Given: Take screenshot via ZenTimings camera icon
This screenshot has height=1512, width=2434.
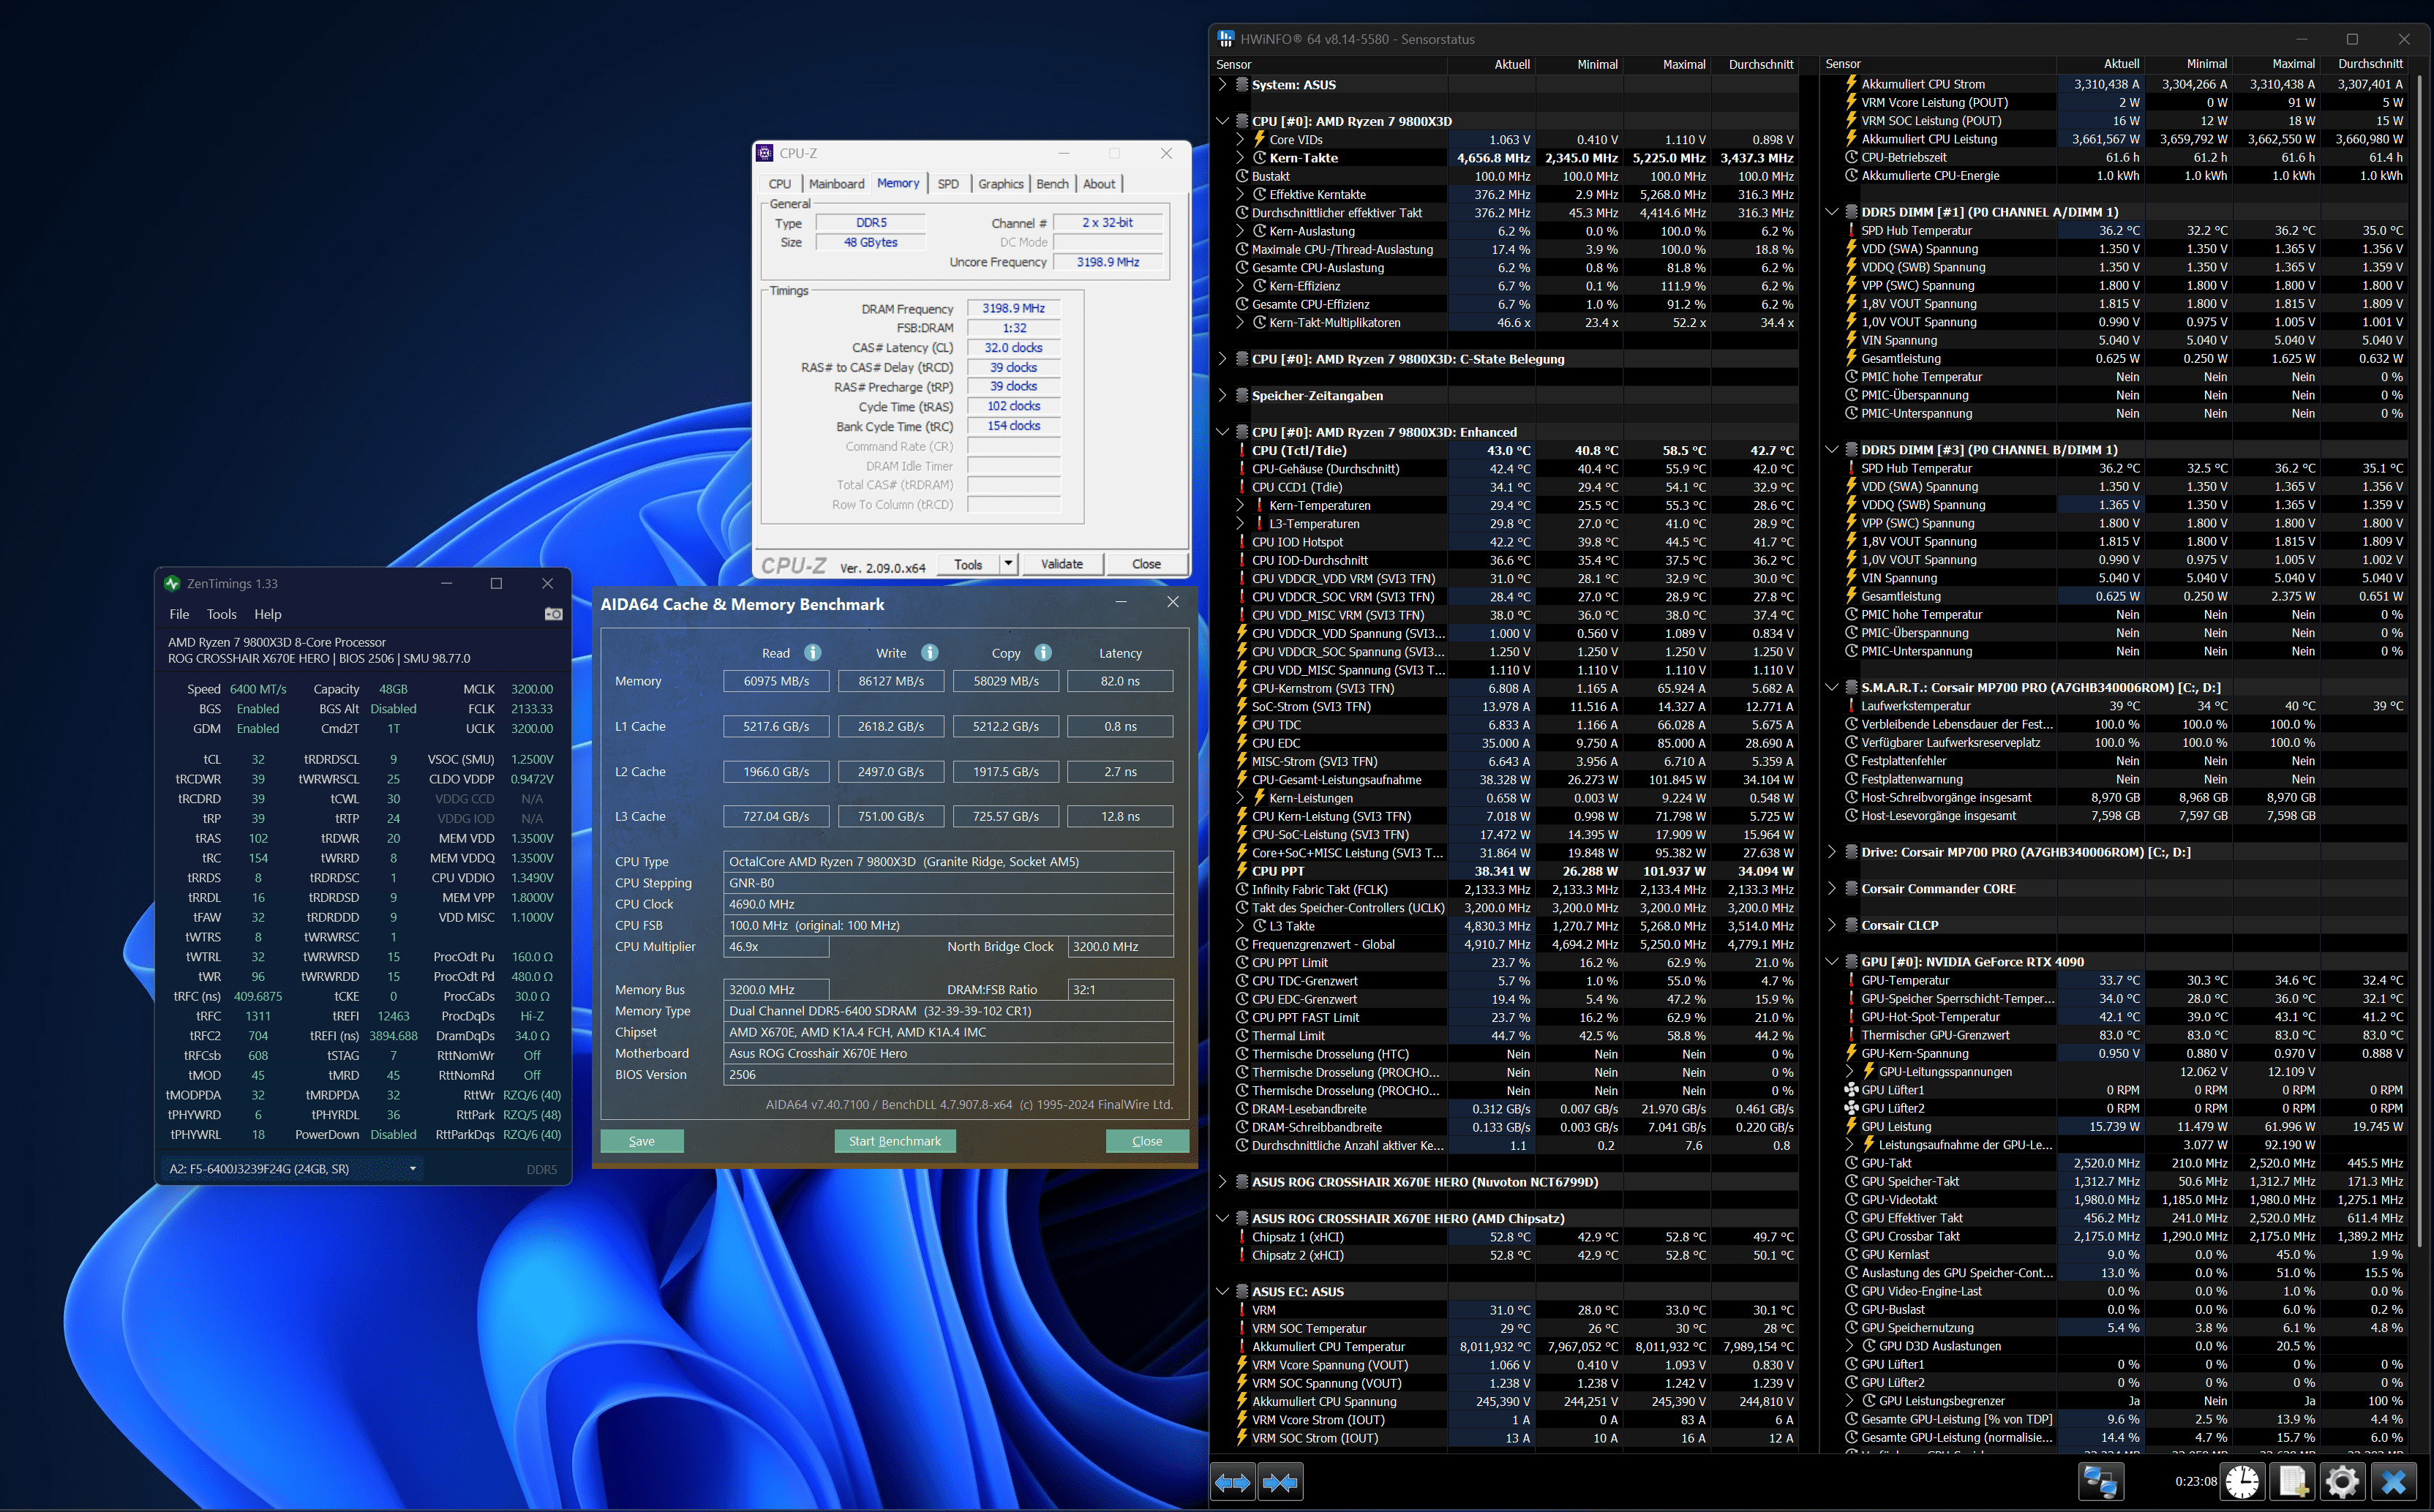Looking at the screenshot, I should point(553,614).
